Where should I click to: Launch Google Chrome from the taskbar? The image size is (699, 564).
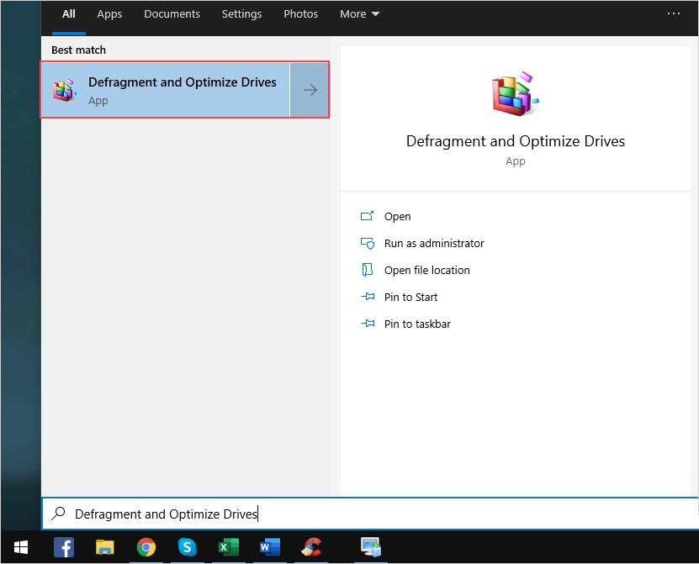click(146, 547)
